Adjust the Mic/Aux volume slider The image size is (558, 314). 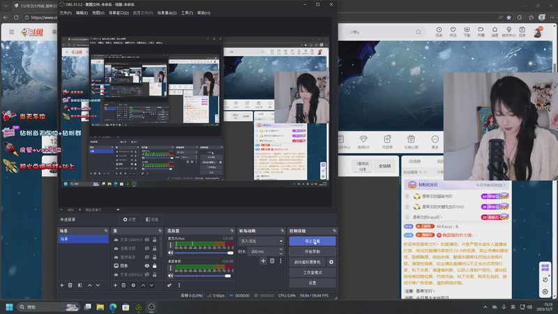pos(204,253)
